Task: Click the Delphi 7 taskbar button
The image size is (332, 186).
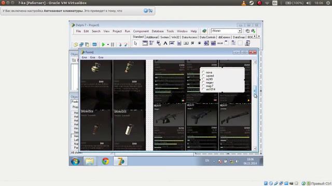Action: [121, 161]
